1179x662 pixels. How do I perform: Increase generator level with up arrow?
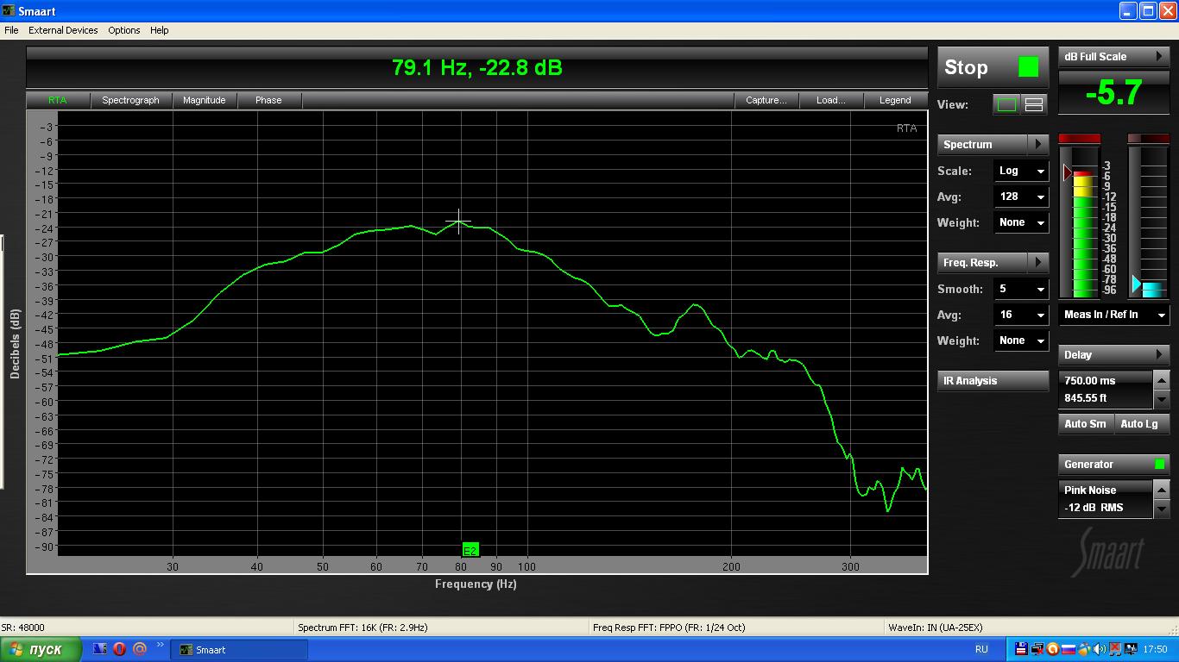tap(1162, 490)
